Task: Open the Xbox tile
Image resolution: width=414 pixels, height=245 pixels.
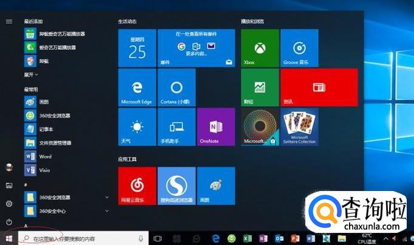Action: click(259, 47)
